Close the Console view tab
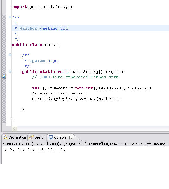 [x=71, y=137]
